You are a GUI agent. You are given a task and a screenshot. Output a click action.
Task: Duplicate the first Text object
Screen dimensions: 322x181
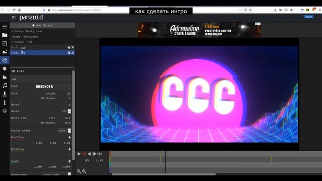click(69, 47)
